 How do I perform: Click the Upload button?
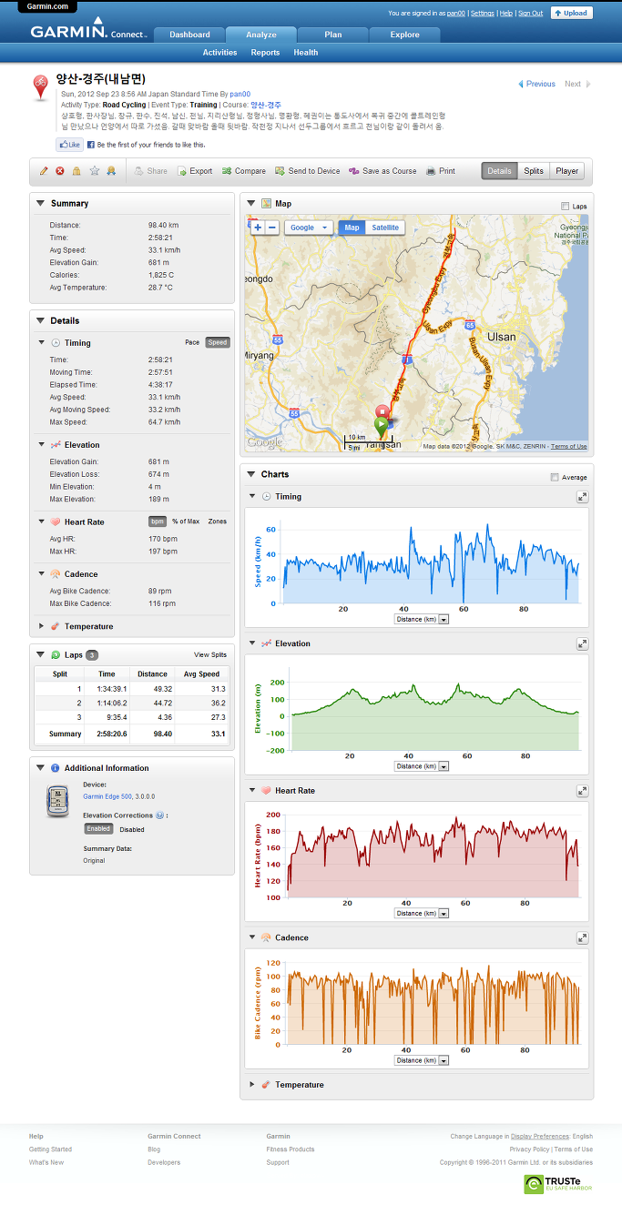[x=572, y=13]
